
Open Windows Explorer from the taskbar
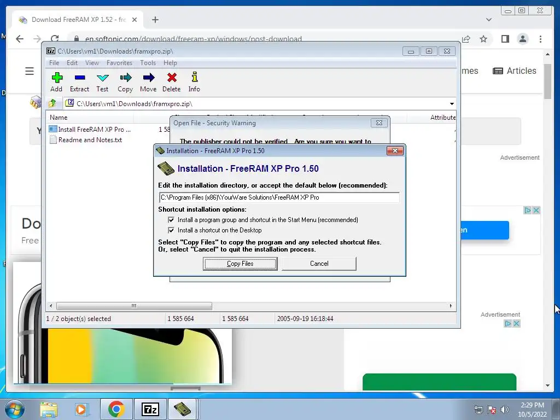pos(49,410)
